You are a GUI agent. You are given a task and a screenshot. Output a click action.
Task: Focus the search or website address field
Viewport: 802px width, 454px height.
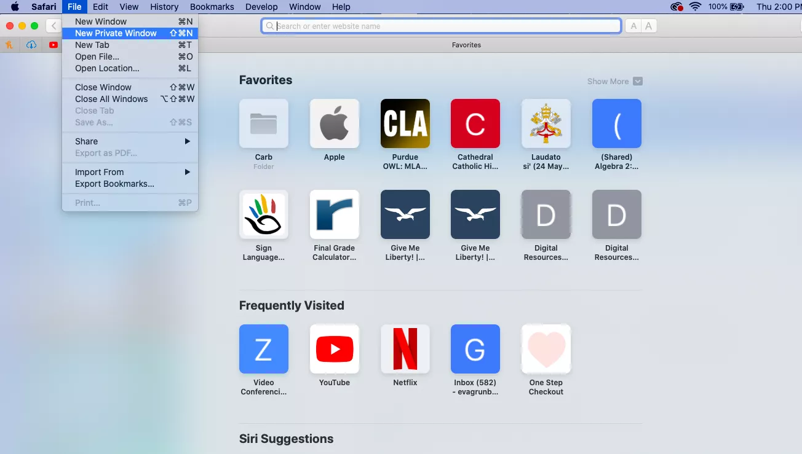tap(441, 26)
